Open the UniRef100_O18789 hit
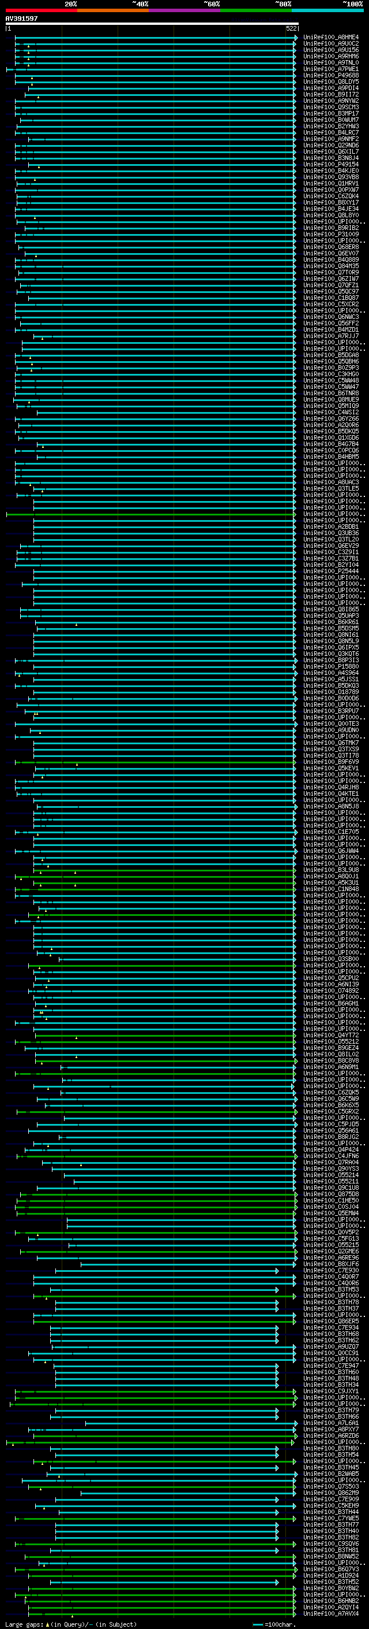The image size is (369, 1629). coord(331,692)
